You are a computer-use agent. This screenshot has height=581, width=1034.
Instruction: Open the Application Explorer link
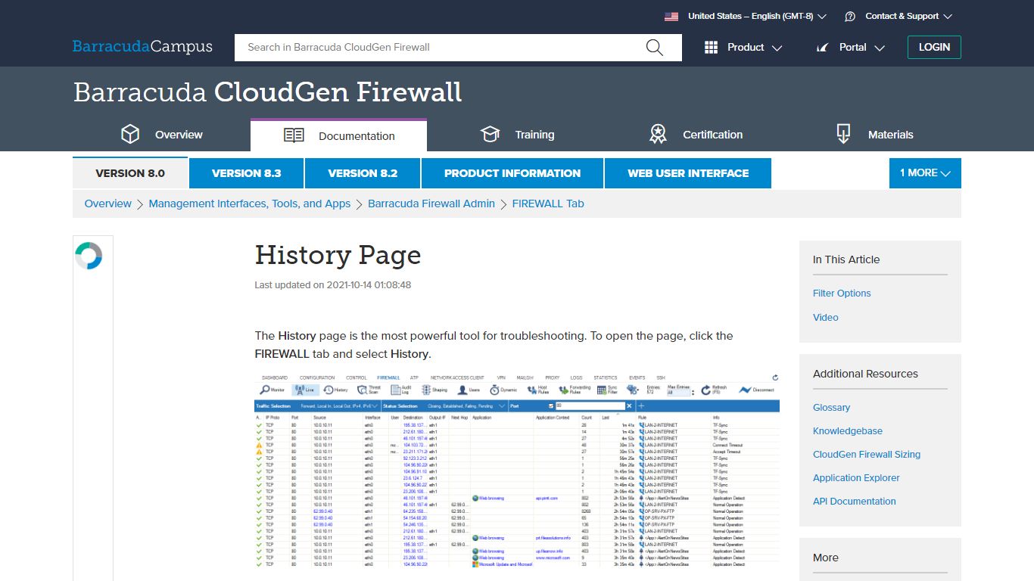point(856,478)
